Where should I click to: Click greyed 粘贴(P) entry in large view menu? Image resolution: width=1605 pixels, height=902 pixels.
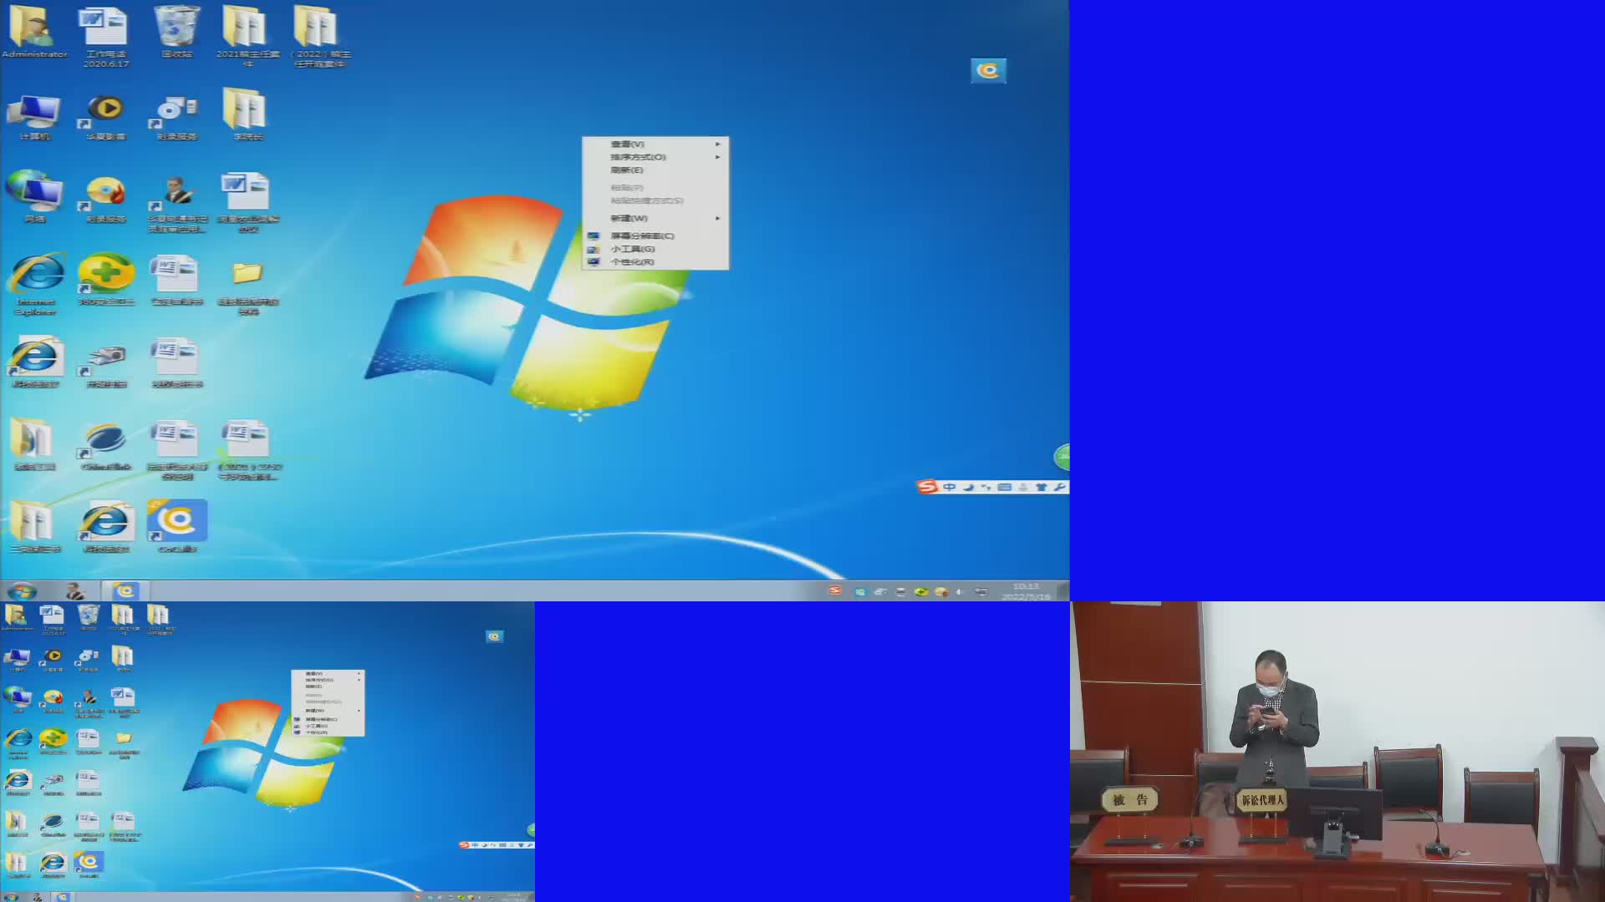point(627,188)
